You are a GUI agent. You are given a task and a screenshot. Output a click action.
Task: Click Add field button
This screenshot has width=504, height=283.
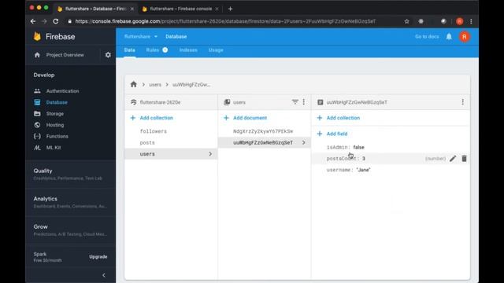[x=332, y=134]
